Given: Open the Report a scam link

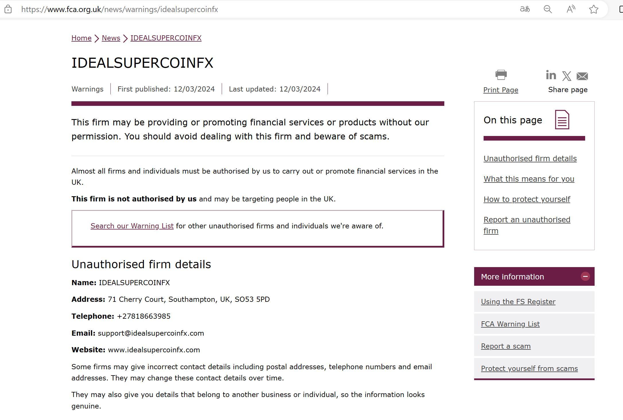Looking at the screenshot, I should 506,346.
